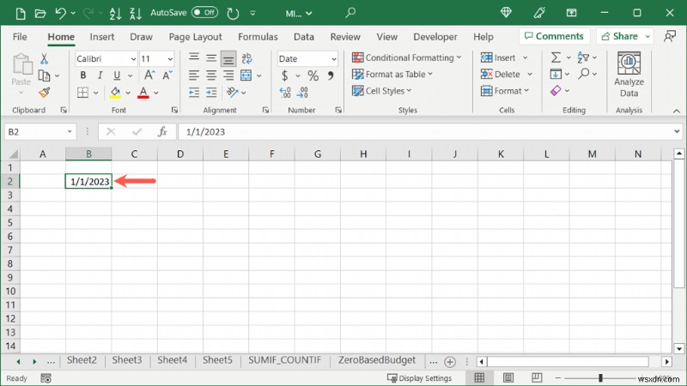Open Font dialog launcher

(x=174, y=111)
